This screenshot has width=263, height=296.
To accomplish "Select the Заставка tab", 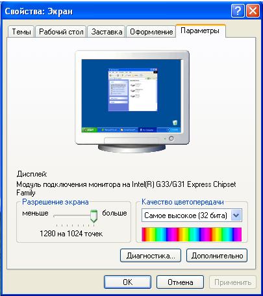I will click(106, 32).
